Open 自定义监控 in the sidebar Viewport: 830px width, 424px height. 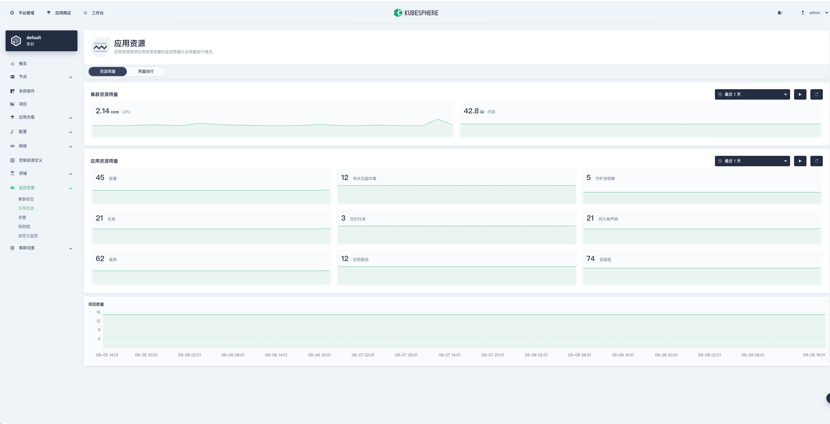[x=28, y=236]
